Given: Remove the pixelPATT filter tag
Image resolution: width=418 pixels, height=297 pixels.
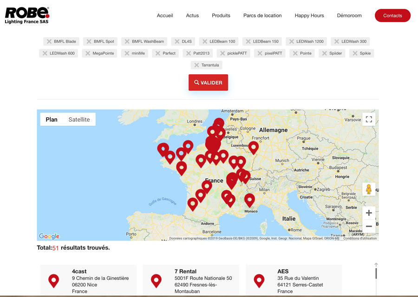Looking at the screenshot, I should point(260,53).
